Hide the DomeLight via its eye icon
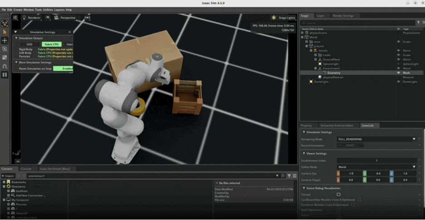 398,81
